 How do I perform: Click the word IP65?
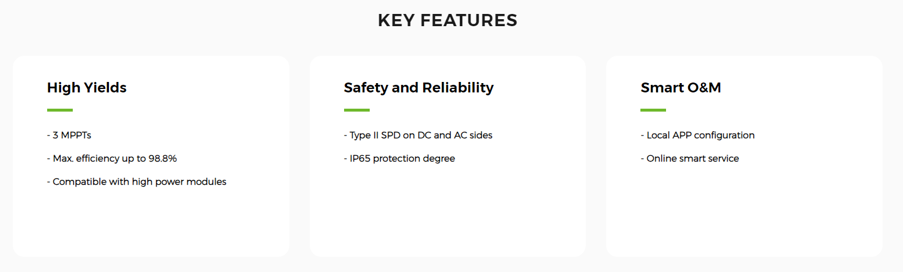(x=360, y=159)
